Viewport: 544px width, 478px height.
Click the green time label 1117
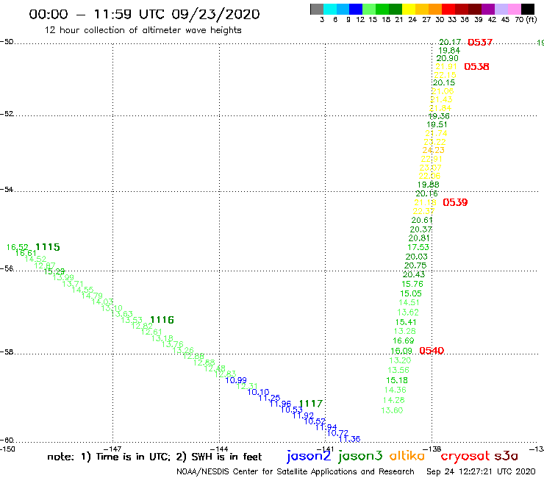[311, 404]
